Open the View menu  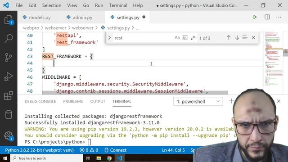click(x=72, y=5)
